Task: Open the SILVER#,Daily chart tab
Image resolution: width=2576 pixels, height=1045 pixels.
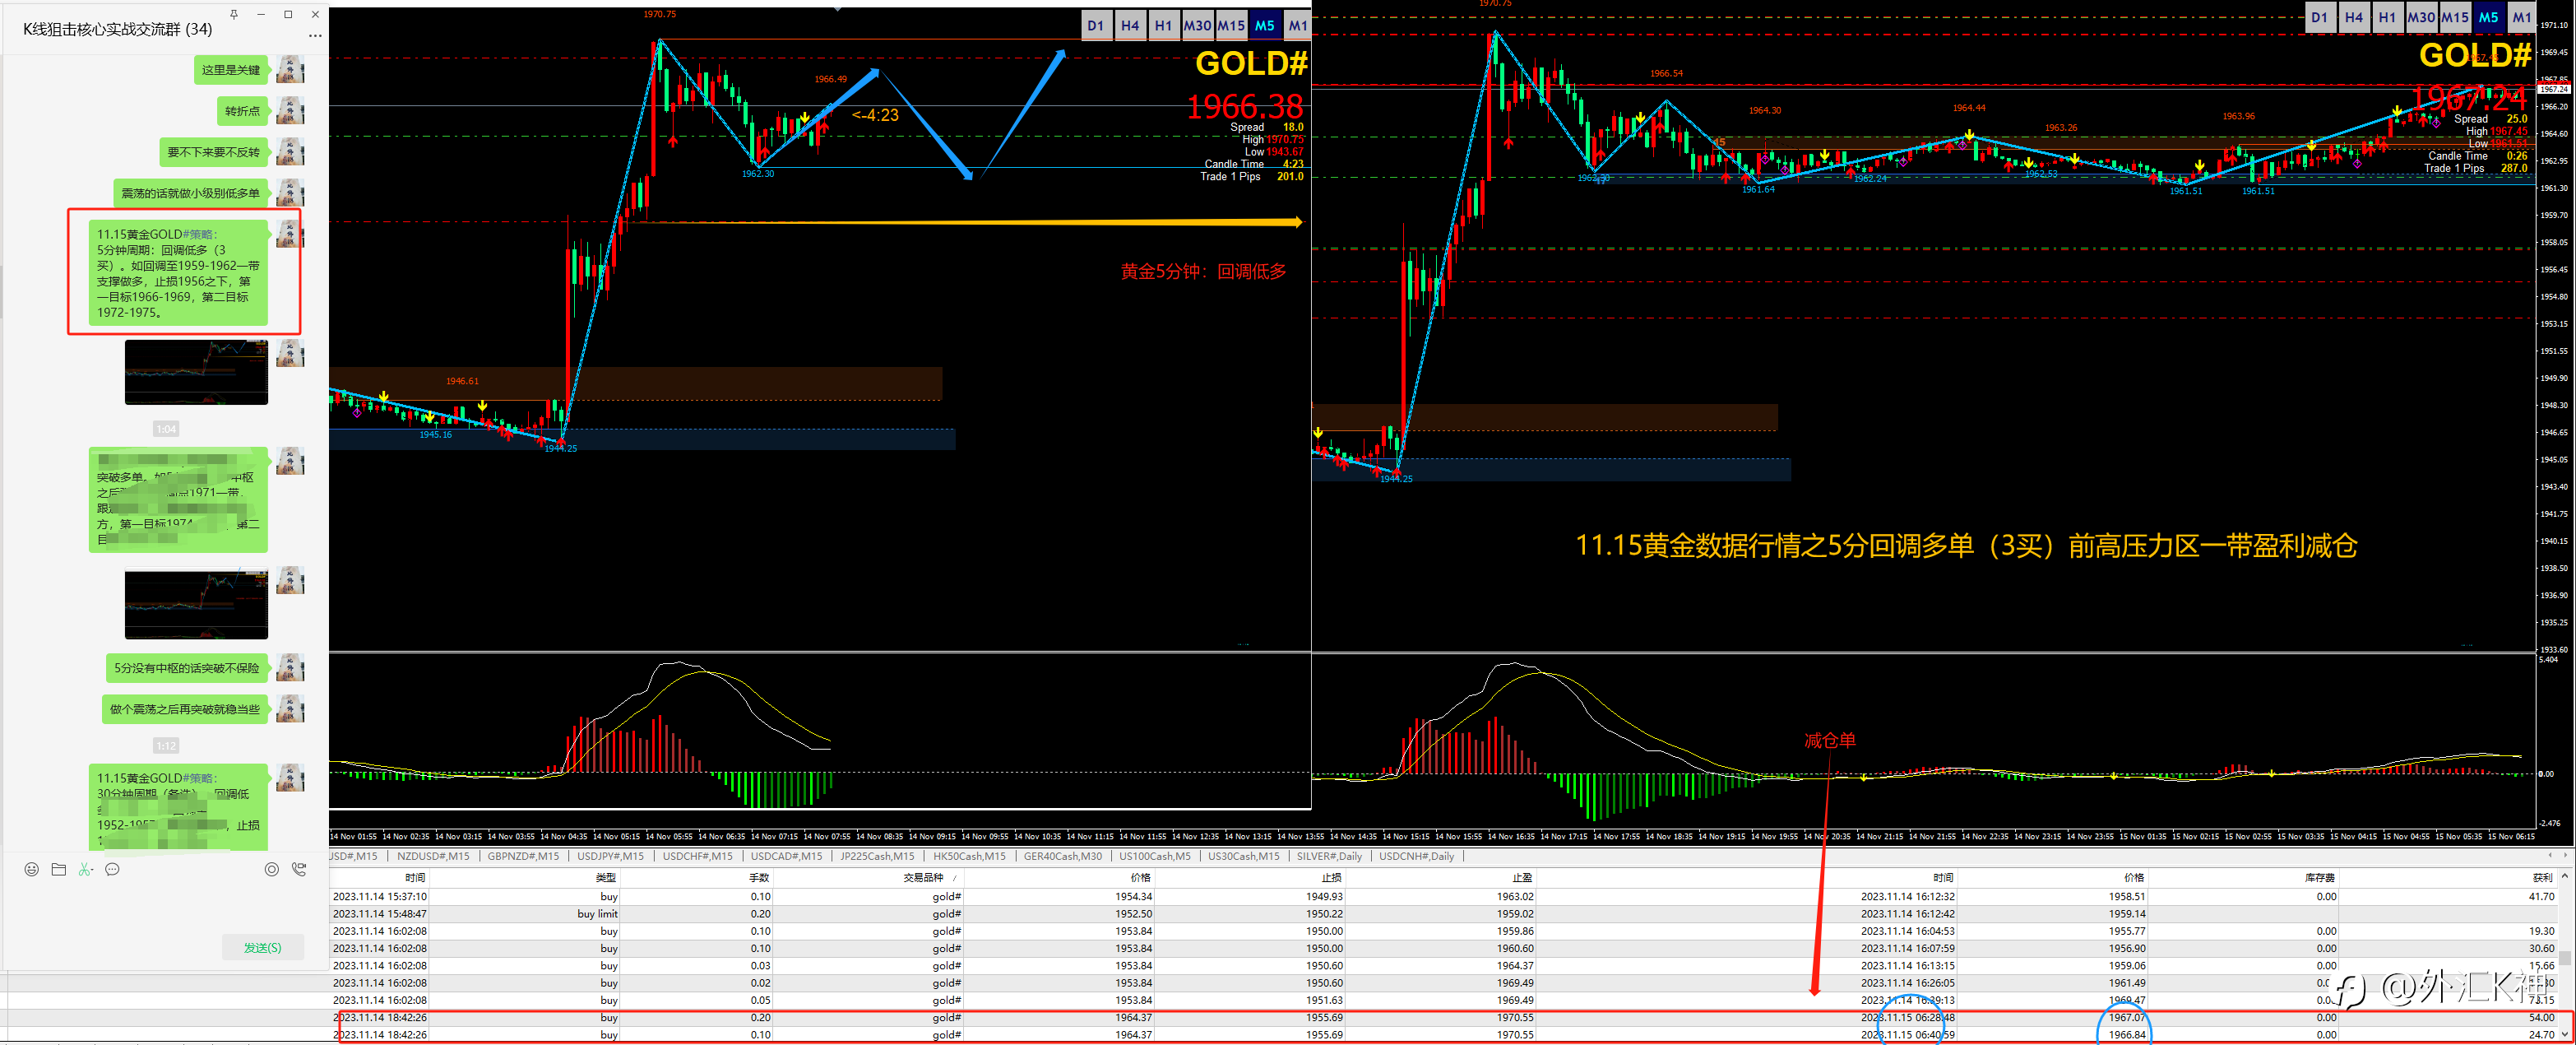Action: coord(1329,856)
